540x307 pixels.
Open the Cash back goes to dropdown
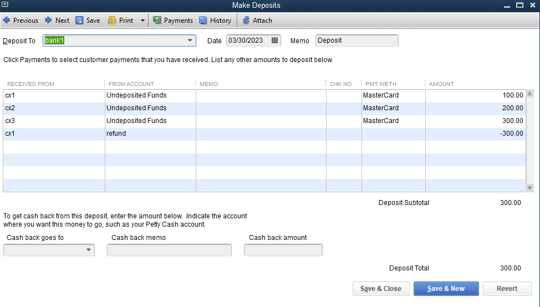coord(89,250)
